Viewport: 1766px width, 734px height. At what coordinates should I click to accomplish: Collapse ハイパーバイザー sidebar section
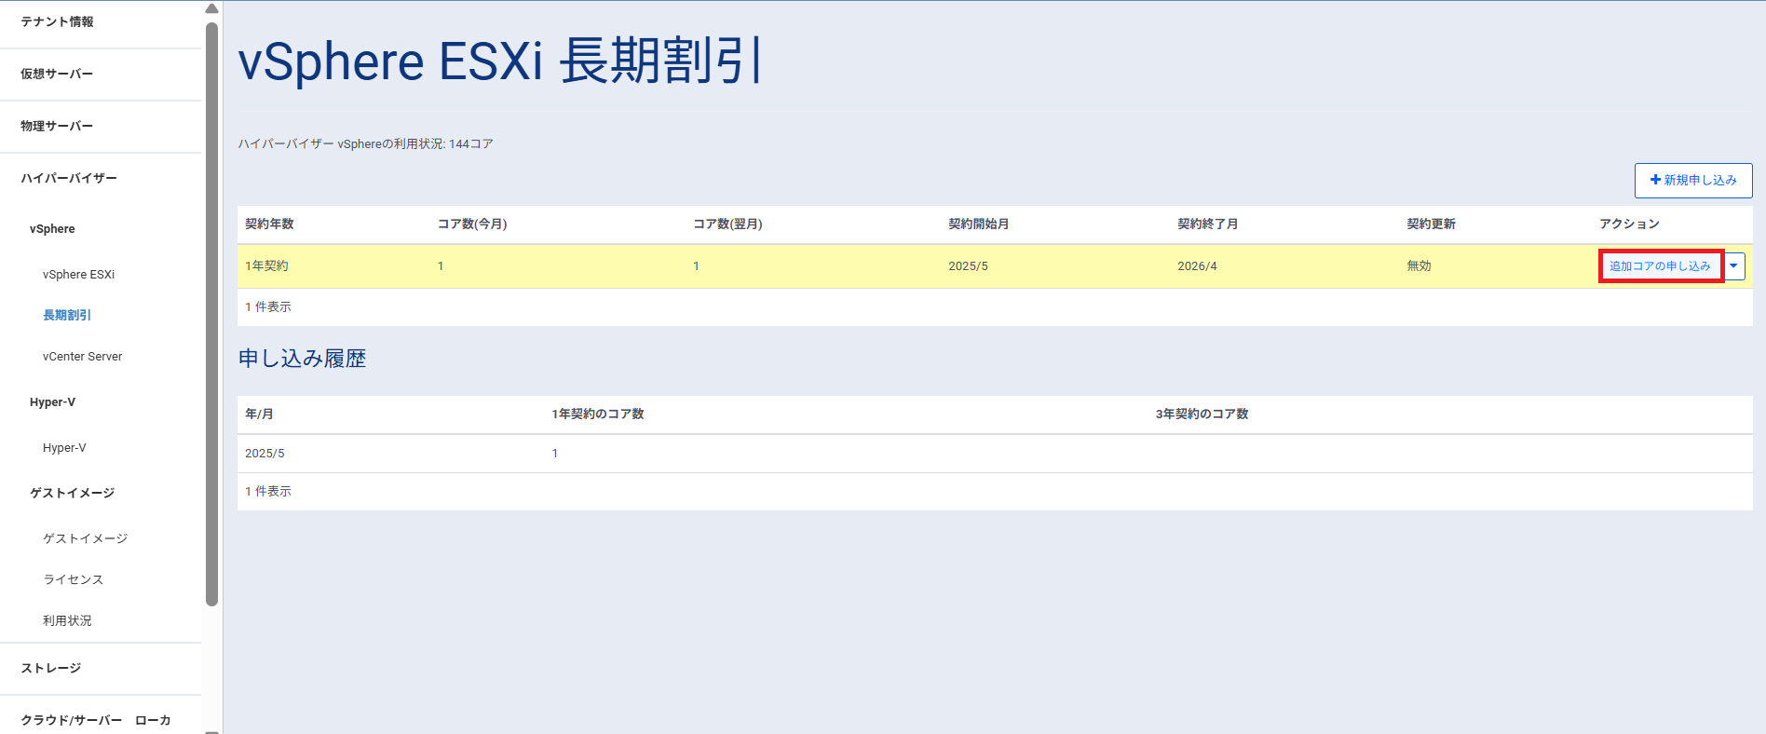[x=69, y=178]
